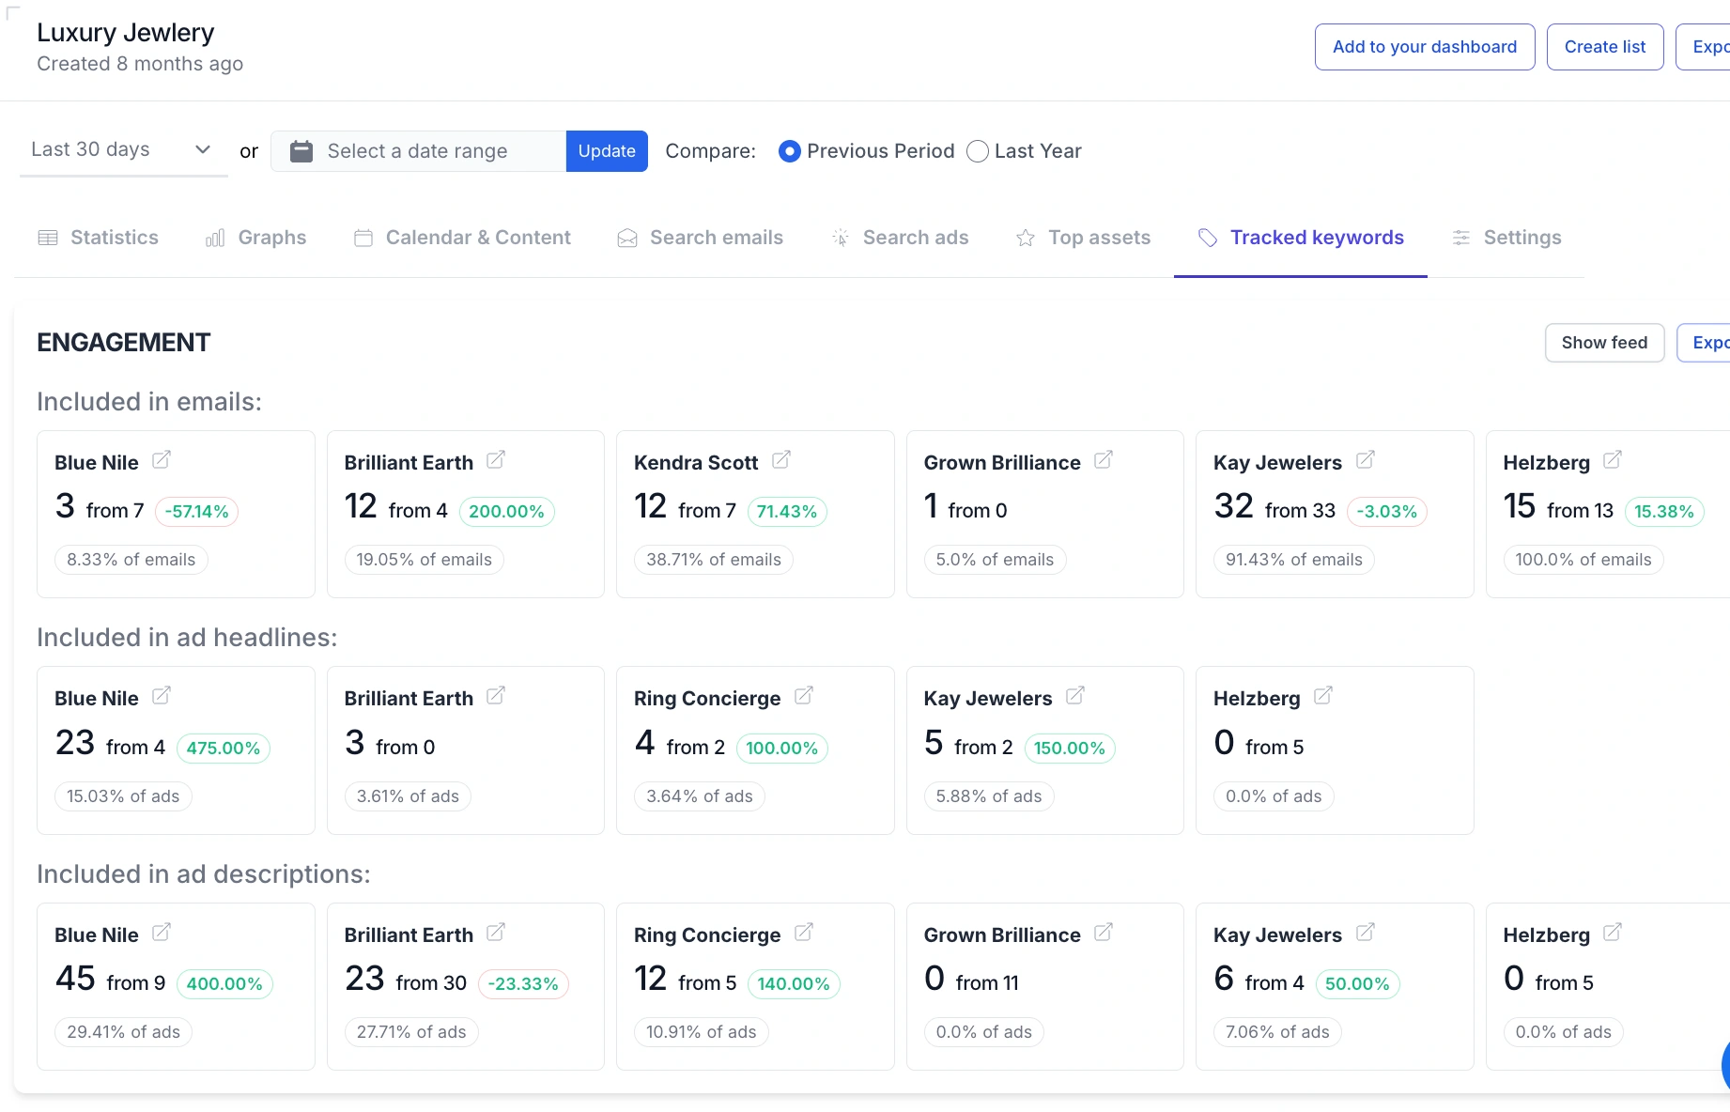This screenshot has width=1730, height=1112.
Task: Edit Kay Jewelers keyword in ad descriptions
Action: click(x=1366, y=933)
